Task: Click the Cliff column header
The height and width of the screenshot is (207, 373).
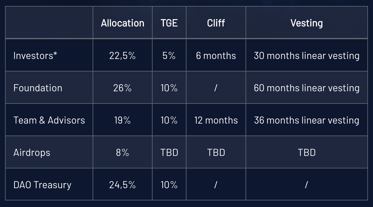Action: 216,23
